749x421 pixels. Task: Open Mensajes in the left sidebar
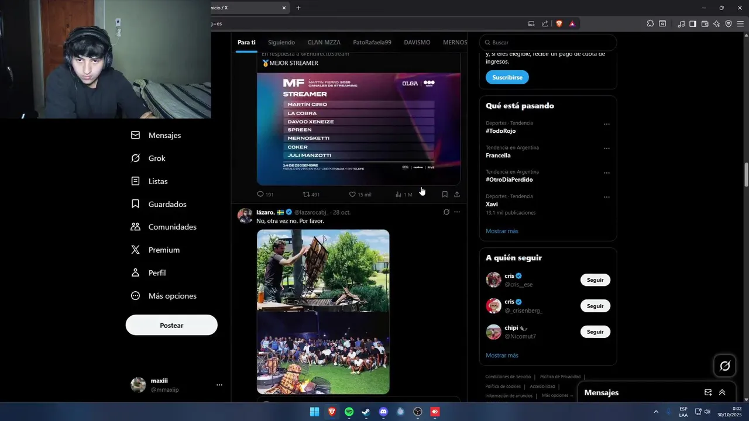[x=156, y=135]
